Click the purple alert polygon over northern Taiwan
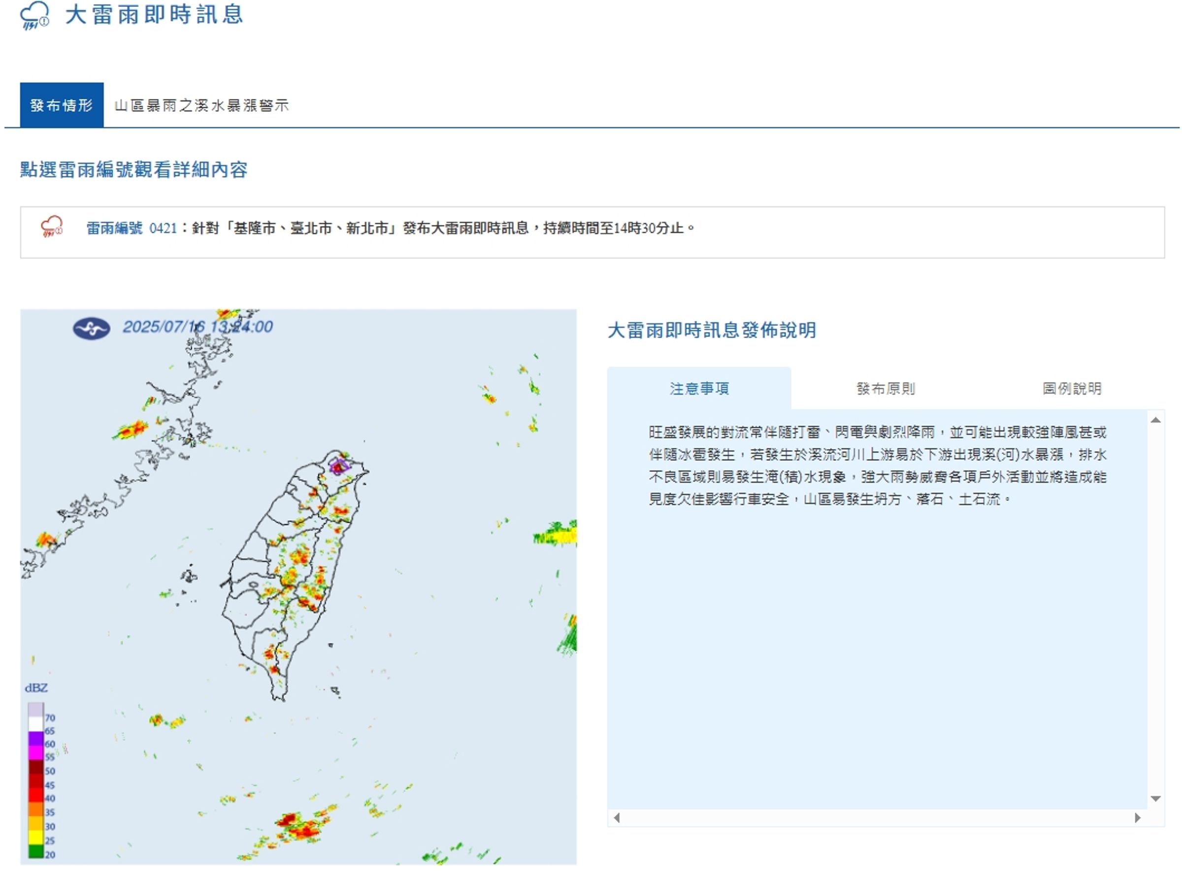Image resolution: width=1182 pixels, height=873 pixels. (x=339, y=466)
